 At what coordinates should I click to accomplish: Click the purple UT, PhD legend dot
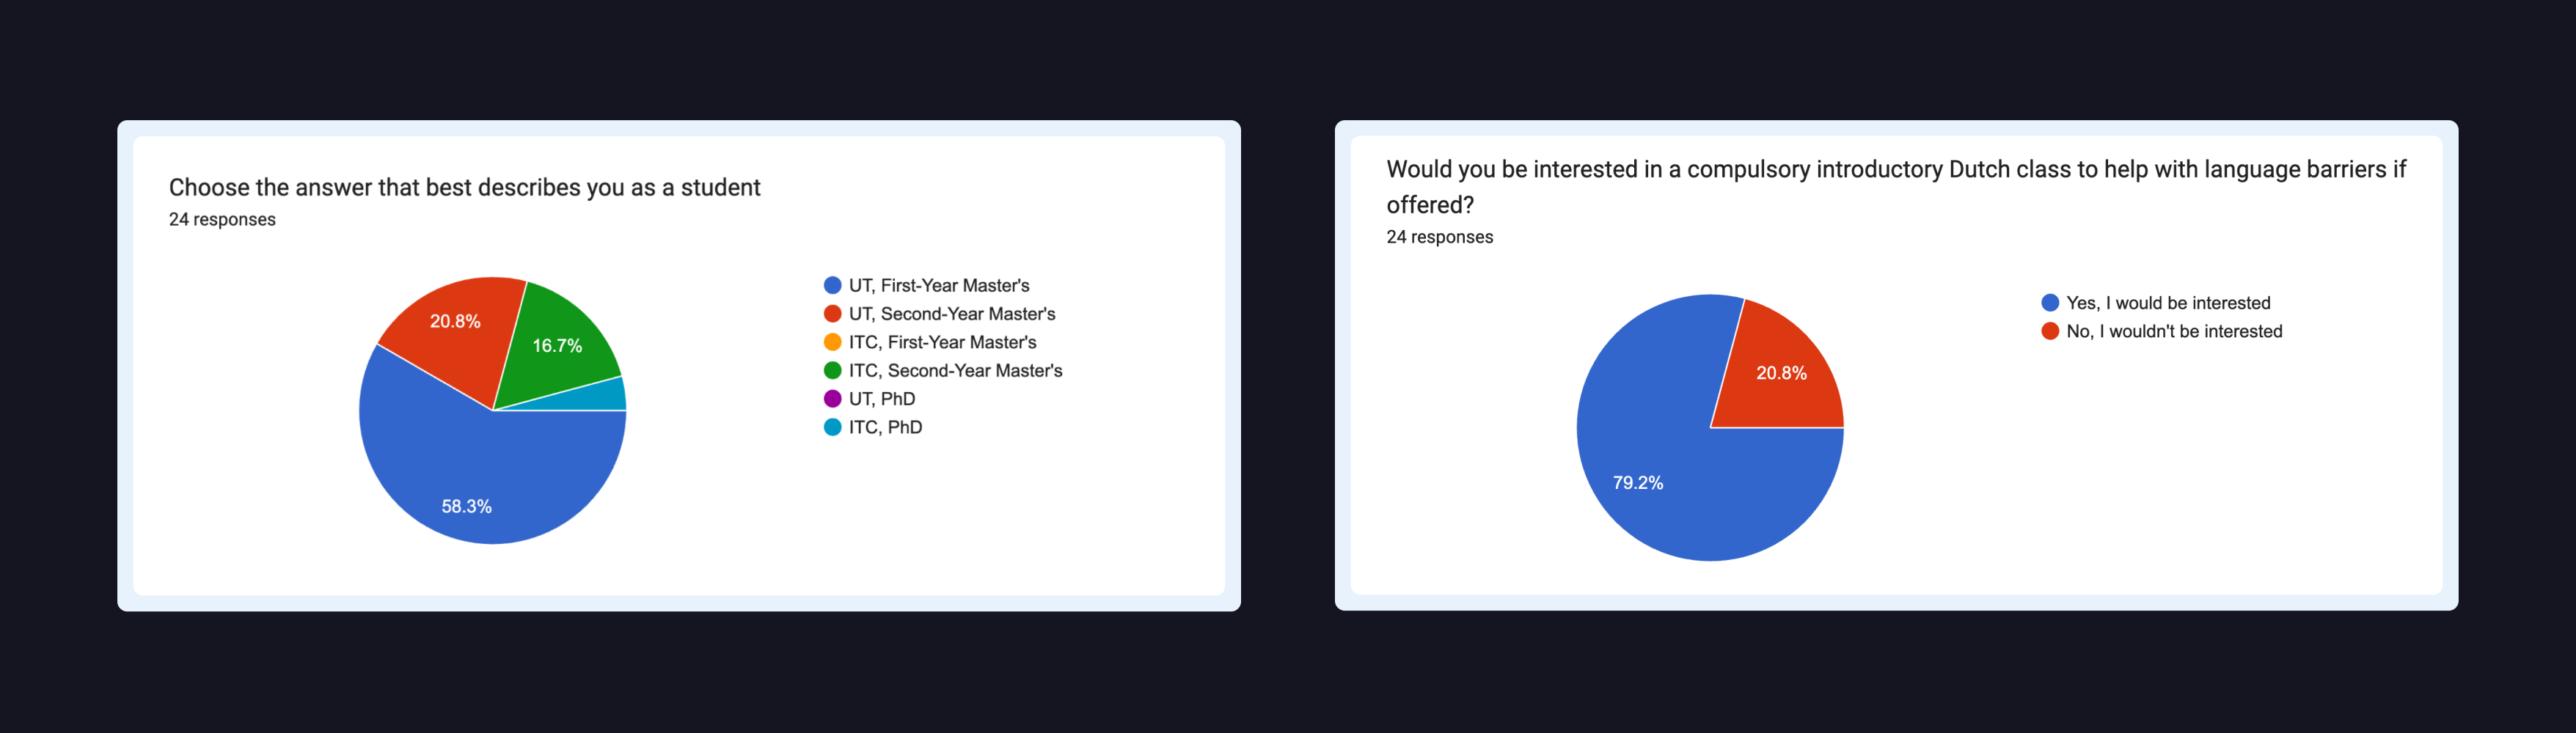point(832,399)
